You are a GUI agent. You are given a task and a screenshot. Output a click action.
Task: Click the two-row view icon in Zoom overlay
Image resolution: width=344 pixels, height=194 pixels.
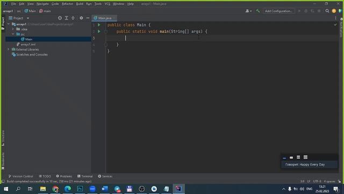pos(298,157)
